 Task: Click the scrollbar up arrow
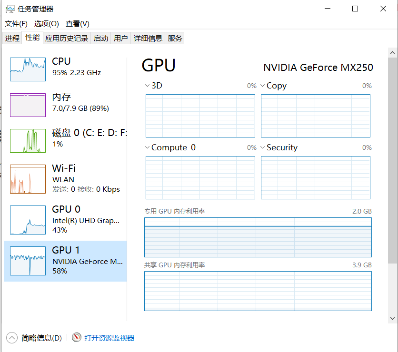[x=392, y=53]
